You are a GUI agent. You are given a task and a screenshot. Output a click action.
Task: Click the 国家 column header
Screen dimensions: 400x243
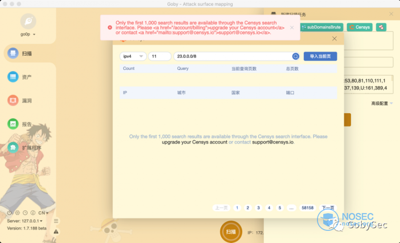(x=235, y=93)
